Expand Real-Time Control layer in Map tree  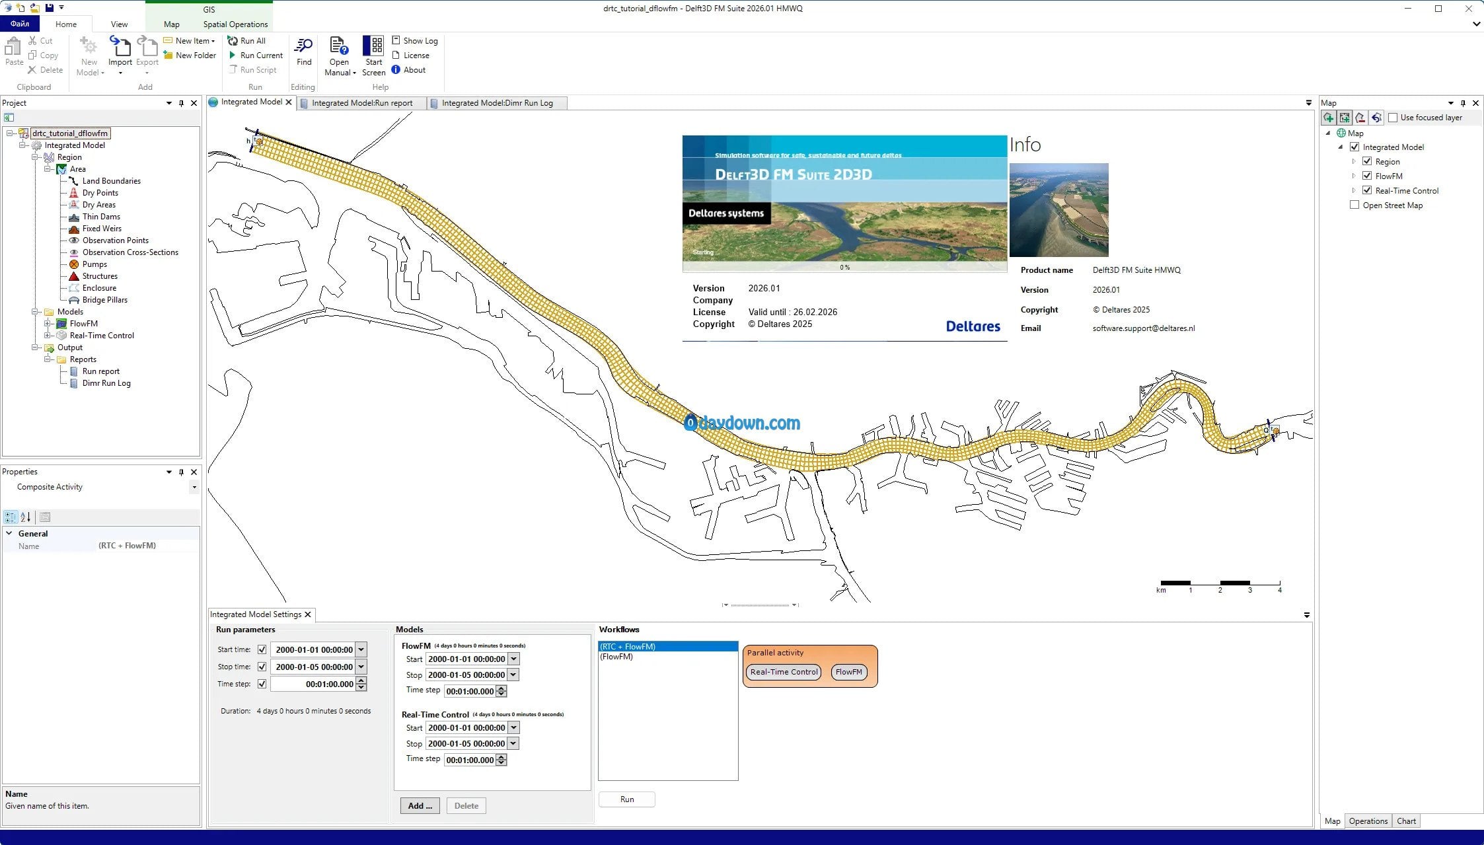[x=1353, y=191]
